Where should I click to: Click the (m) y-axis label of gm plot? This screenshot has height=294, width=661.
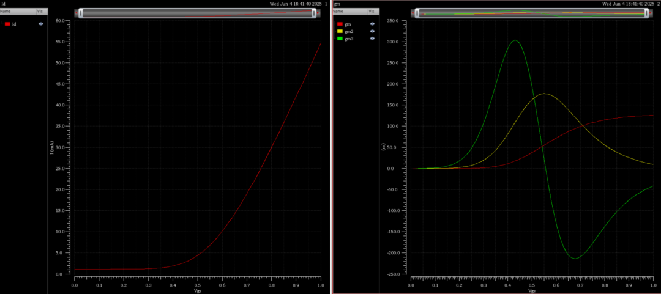(x=383, y=147)
